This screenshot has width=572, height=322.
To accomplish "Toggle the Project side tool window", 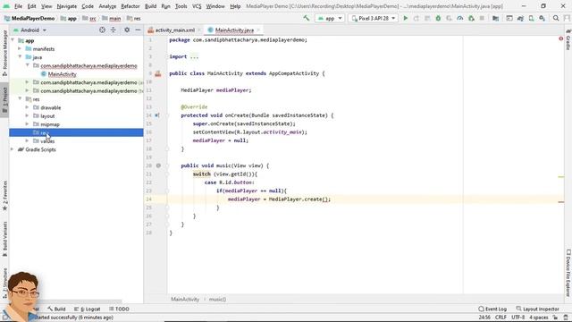I will coord(4,99).
